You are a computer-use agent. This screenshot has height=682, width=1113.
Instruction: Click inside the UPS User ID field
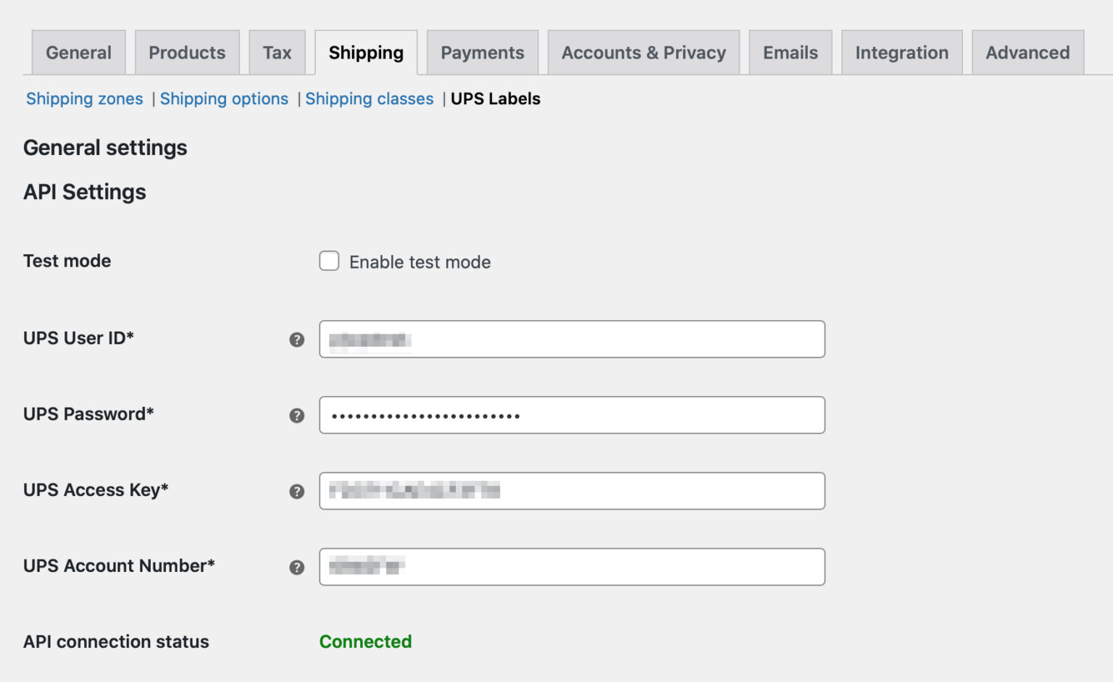[x=572, y=339]
